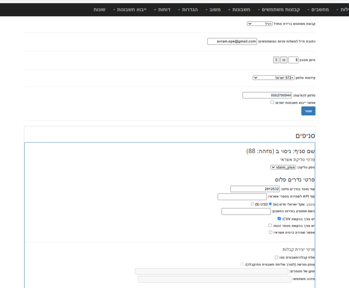Click the document token (טוקן של מסמכים) field

211,271
